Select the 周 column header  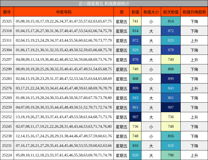click(121, 12)
